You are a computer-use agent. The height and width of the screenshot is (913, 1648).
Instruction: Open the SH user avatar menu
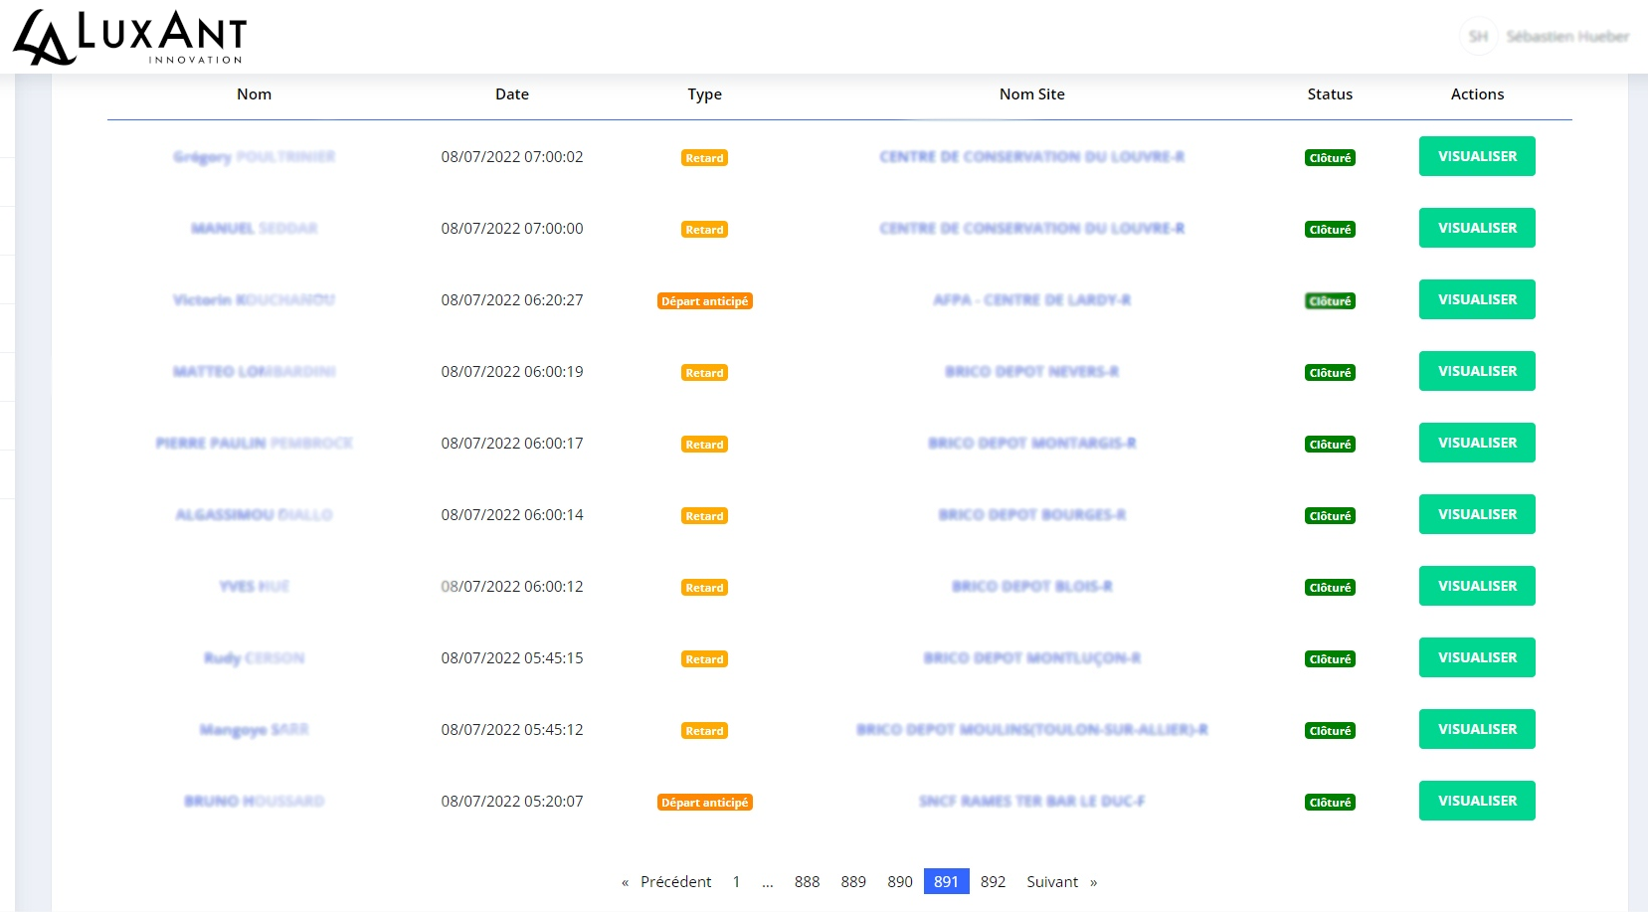point(1478,37)
